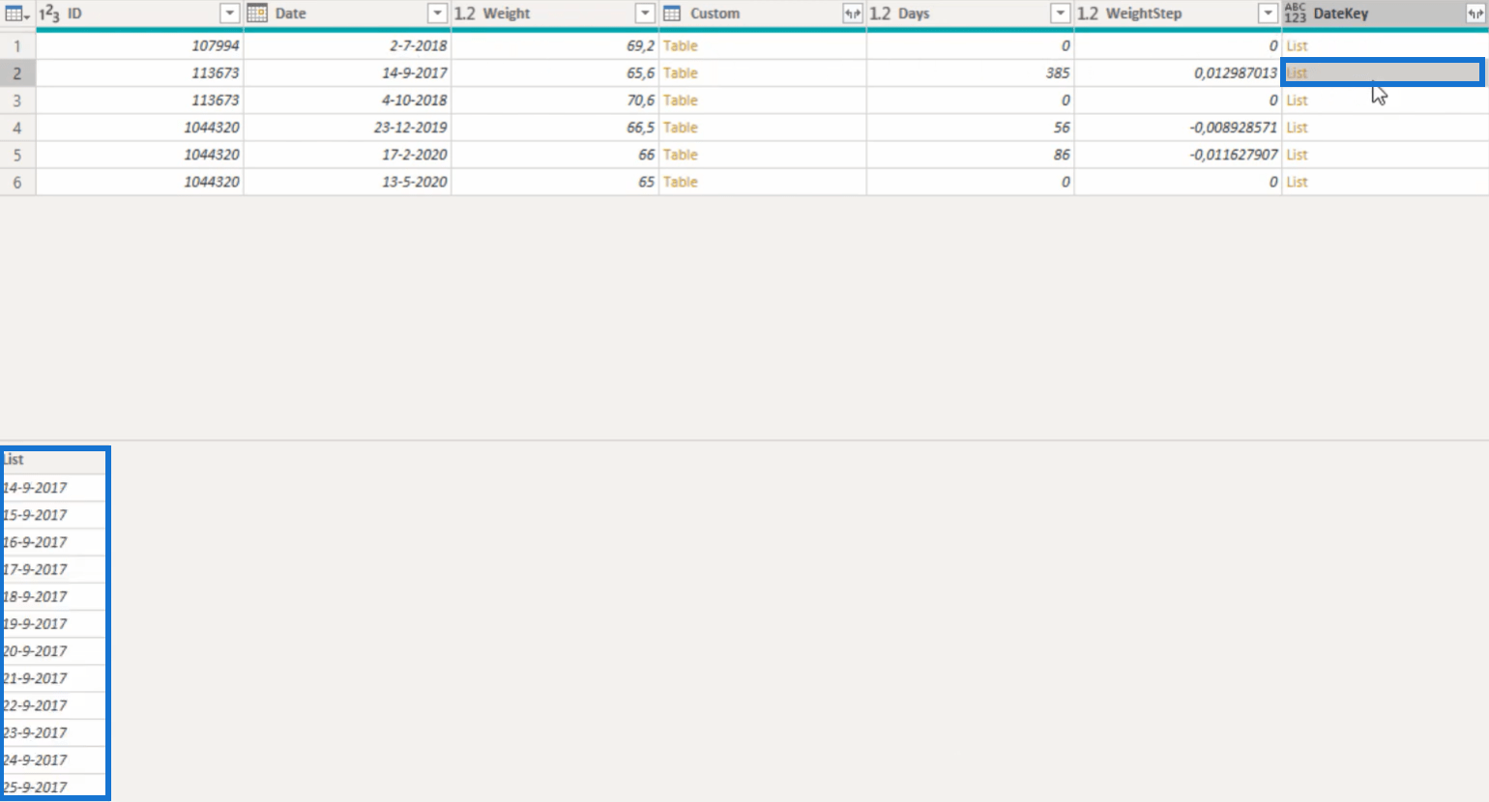
Task: Click the Days cell 56
Action: (970, 128)
